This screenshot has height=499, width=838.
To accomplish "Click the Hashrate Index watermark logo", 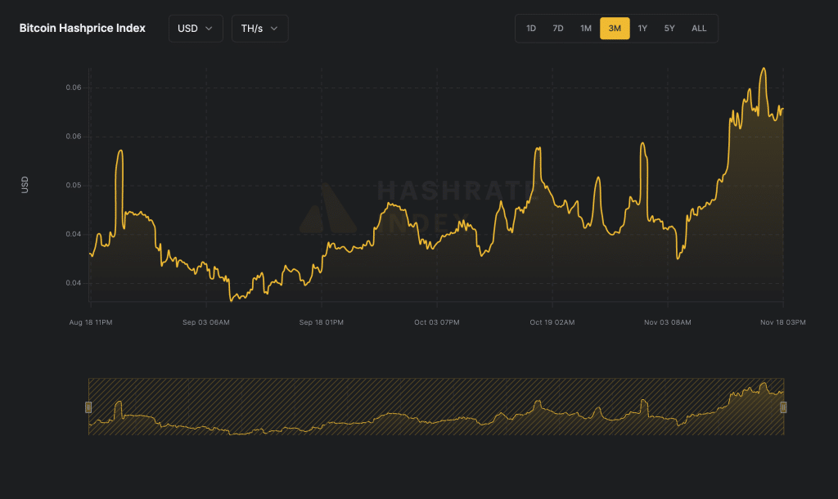I will [x=327, y=207].
